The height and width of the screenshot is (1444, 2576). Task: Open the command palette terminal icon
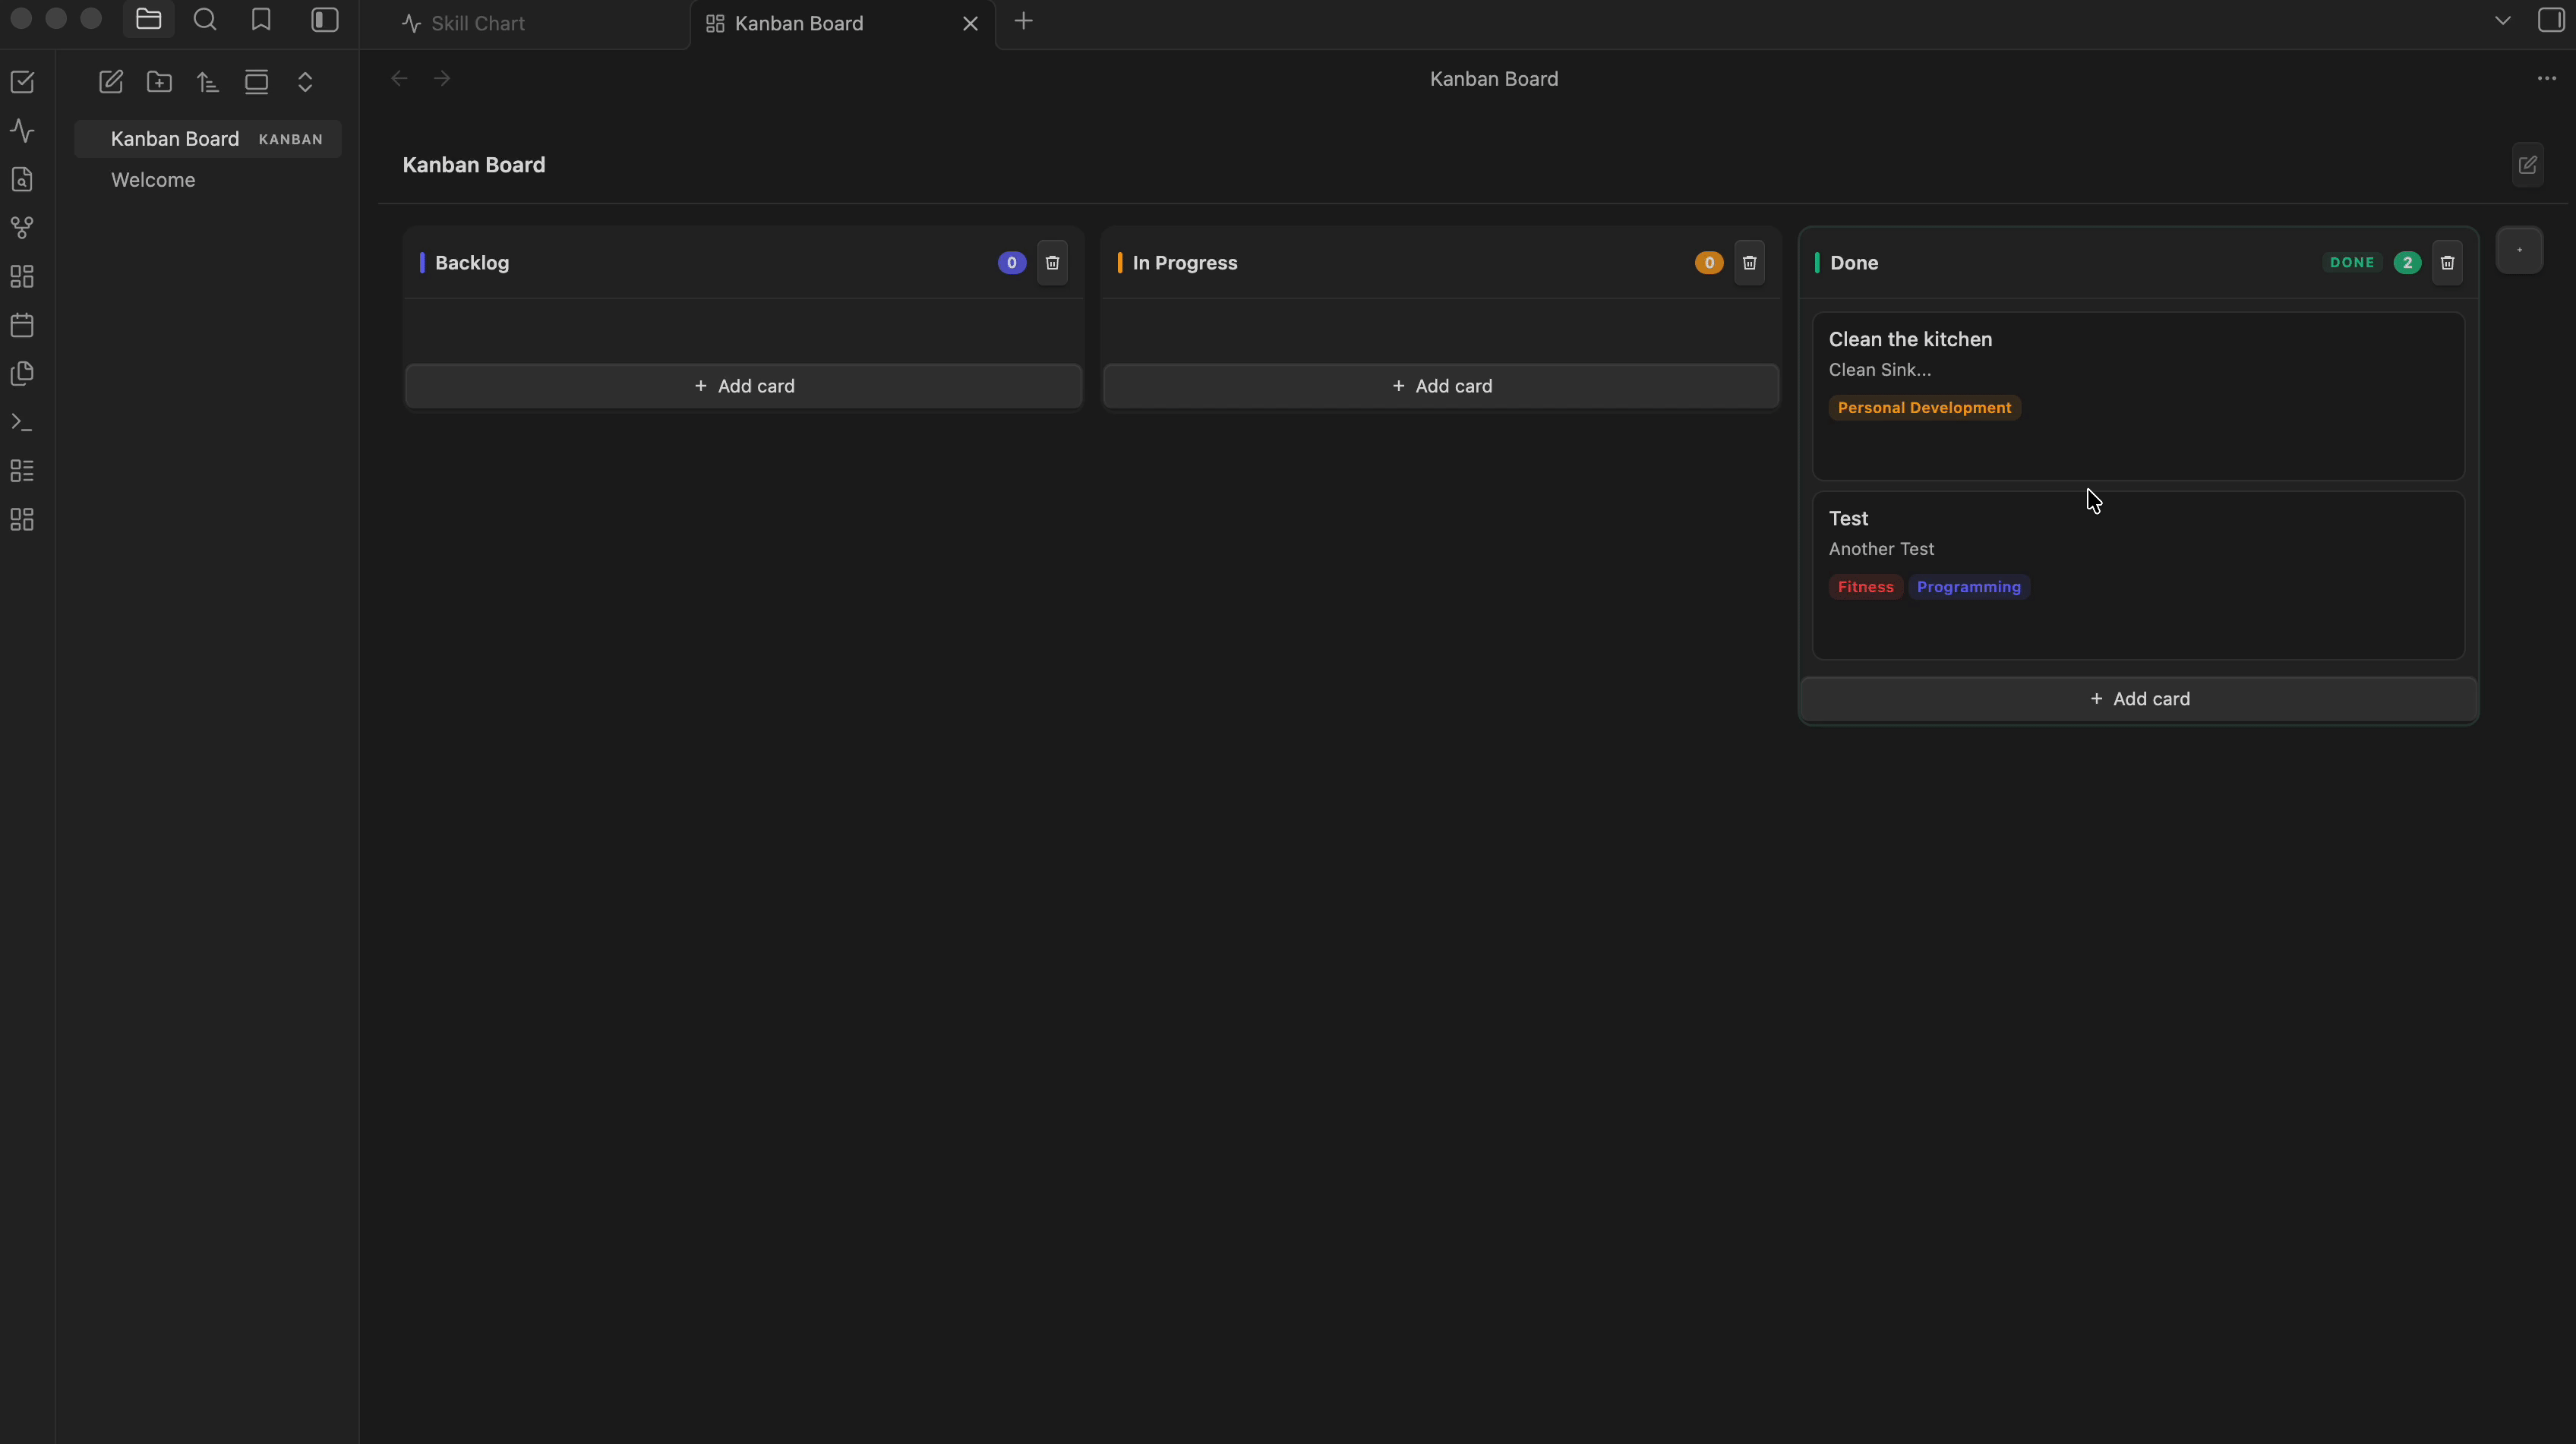(22, 423)
